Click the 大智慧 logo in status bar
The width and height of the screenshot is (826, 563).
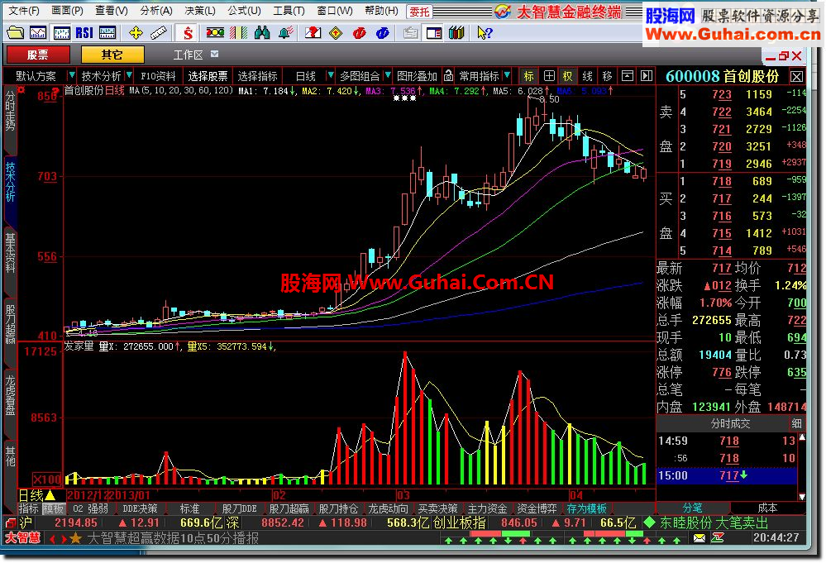pos(22,537)
